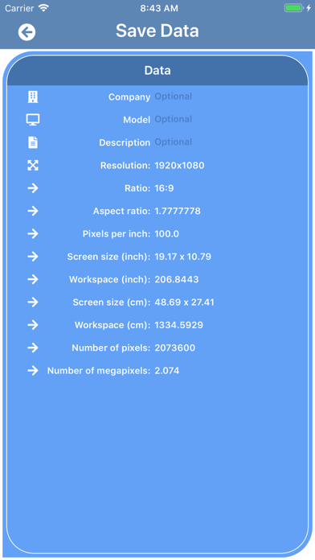
Task: Select the 1920x1080 resolution value
Action: point(179,166)
